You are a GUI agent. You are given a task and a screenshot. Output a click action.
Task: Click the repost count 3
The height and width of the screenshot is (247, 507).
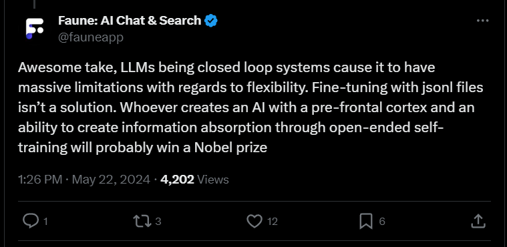158,222
